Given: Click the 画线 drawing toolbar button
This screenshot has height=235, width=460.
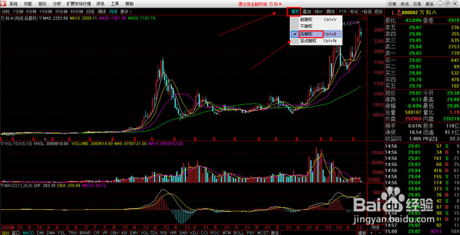Looking at the screenshot, I should coord(331,12).
